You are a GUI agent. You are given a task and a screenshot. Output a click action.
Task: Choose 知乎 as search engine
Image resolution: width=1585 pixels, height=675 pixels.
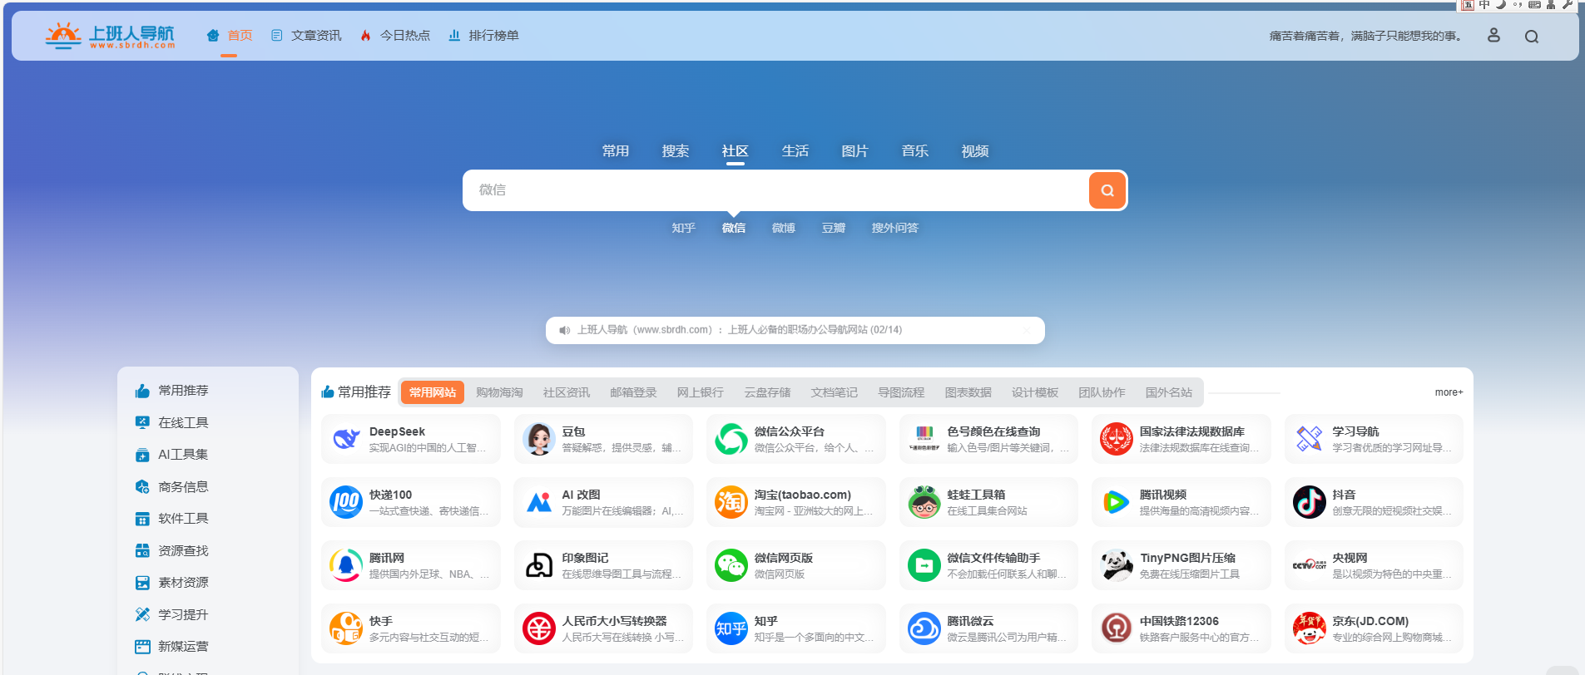click(684, 228)
